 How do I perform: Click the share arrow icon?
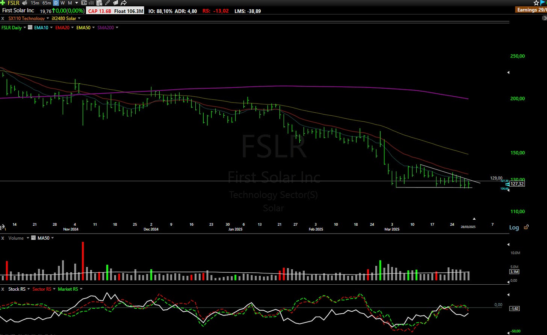124,3
